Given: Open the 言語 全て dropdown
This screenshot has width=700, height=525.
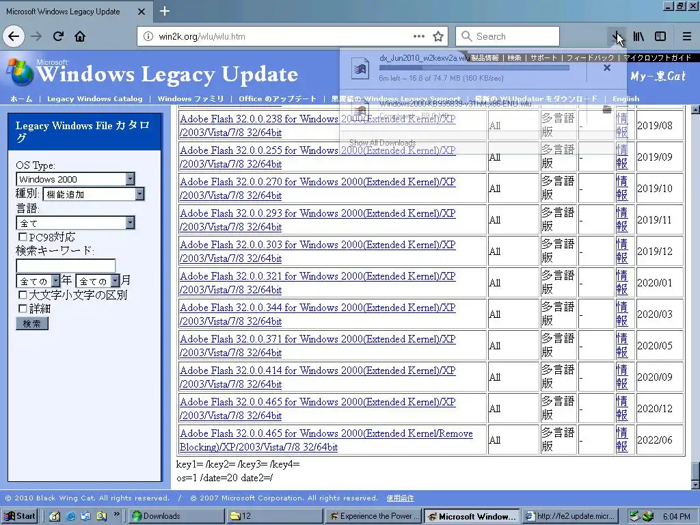Looking at the screenshot, I should 75,222.
